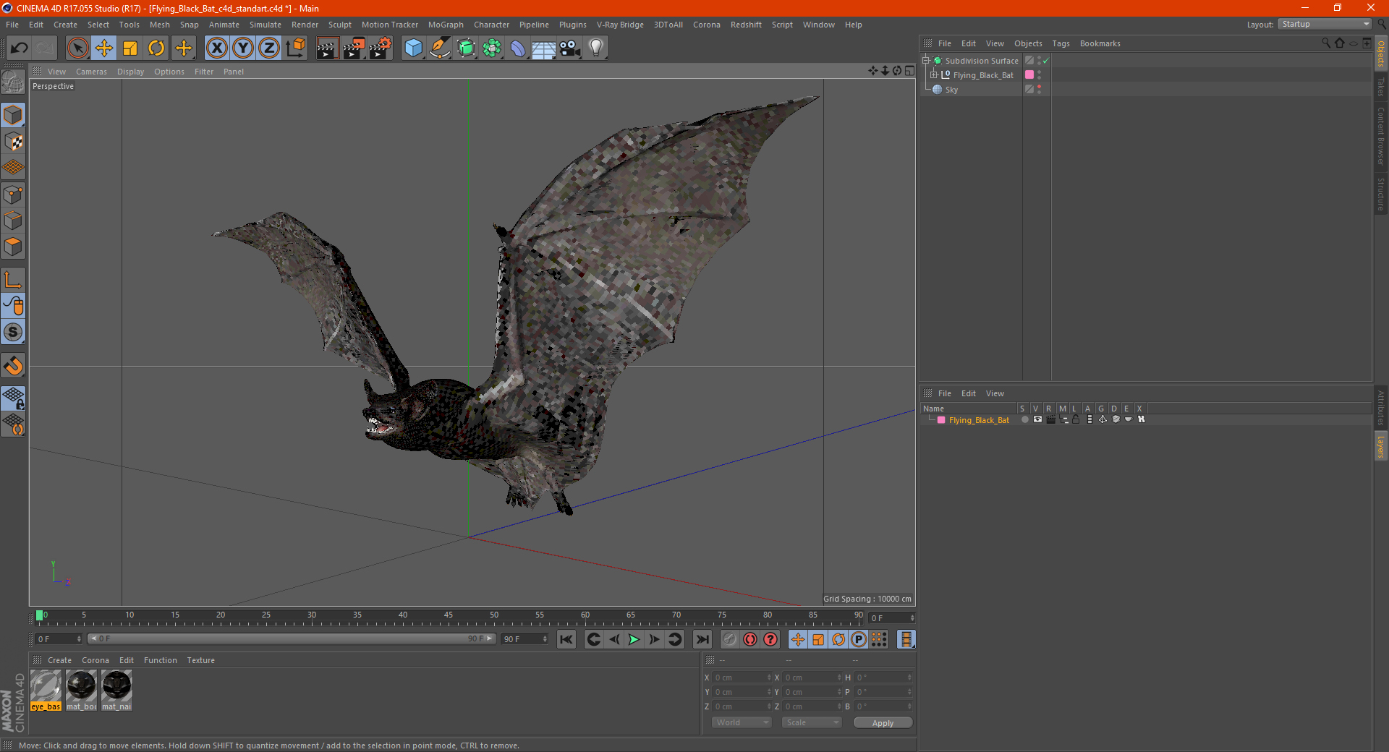Open the MoGraph menu
Screen dimensions: 1389x752
pos(446,25)
